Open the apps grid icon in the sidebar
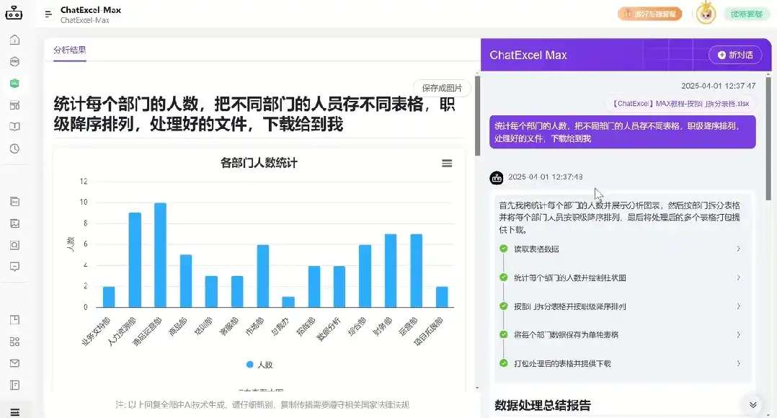 click(15, 342)
